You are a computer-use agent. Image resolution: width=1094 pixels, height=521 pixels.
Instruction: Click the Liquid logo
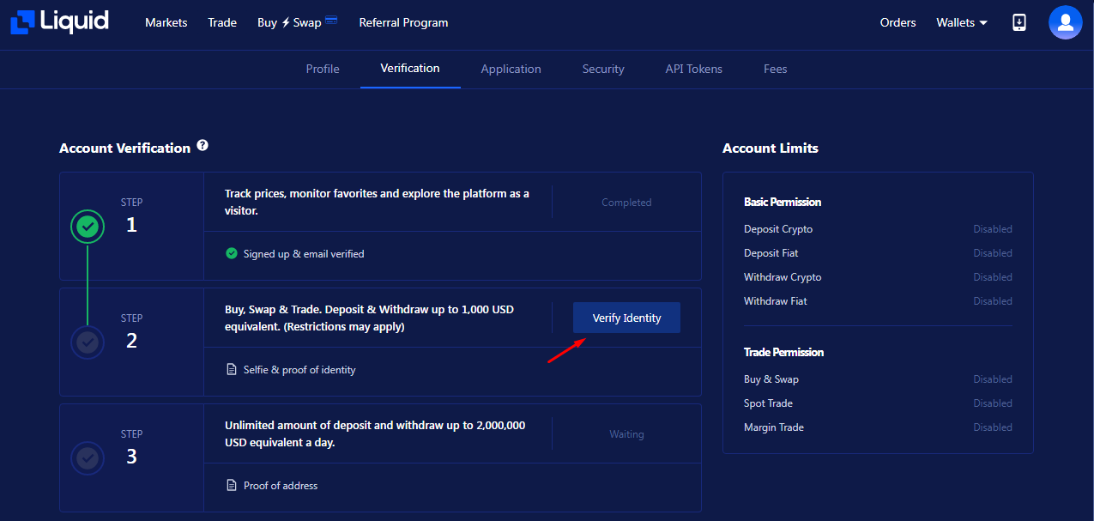59,22
